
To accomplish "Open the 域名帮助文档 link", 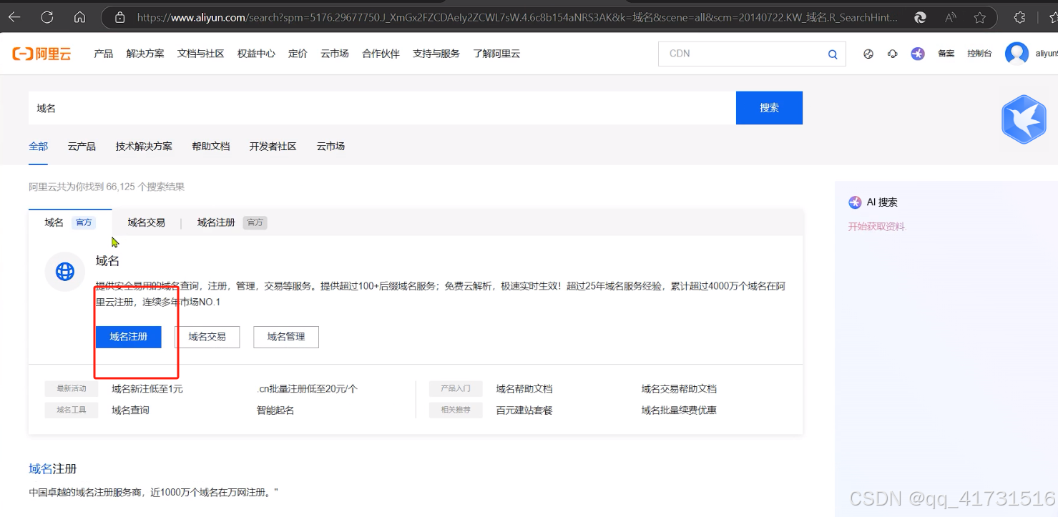I will 524,389.
